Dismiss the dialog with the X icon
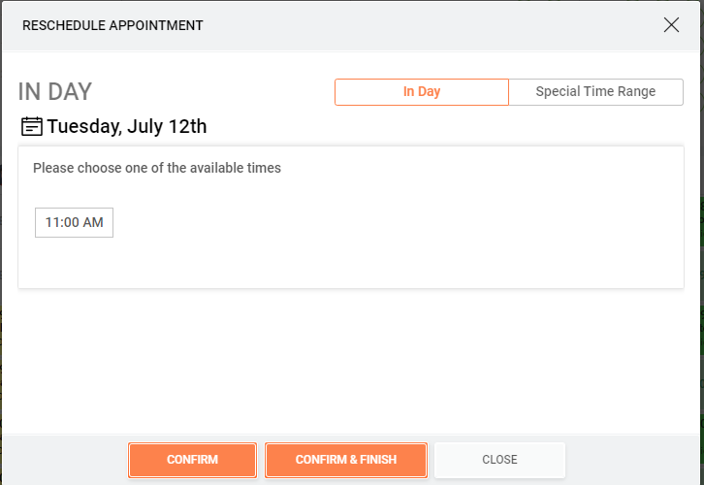Viewport: 704px width, 485px height. point(671,25)
